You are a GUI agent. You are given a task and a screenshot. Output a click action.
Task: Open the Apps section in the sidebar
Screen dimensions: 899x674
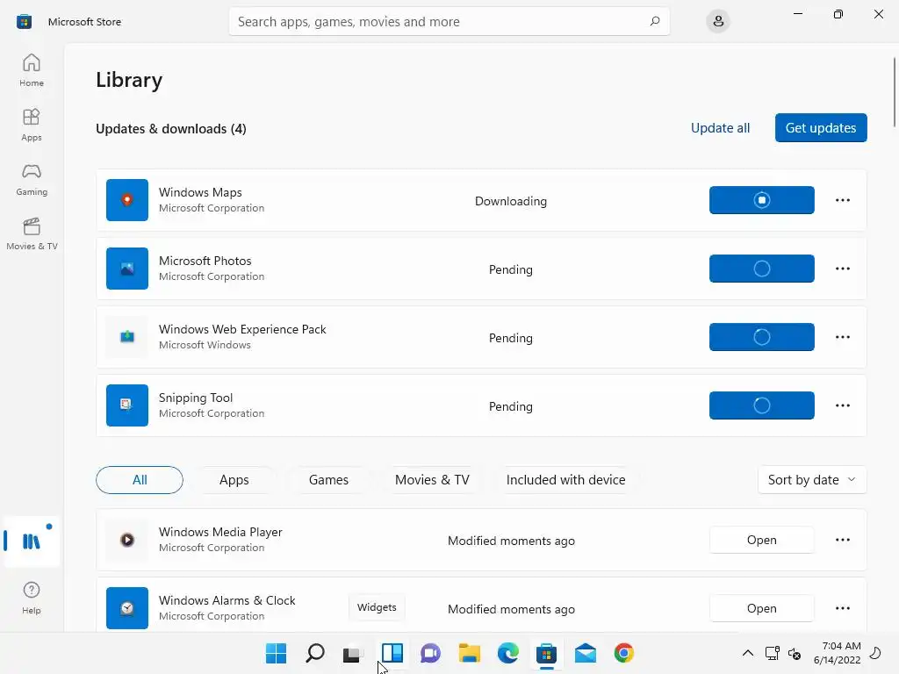[32, 125]
